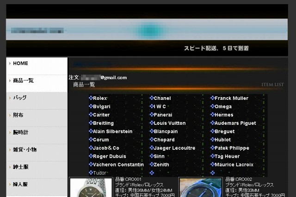The width and height of the screenshot is (296, 197).
Task: Open the 商品一覧 sidebar menu item
Action: coord(23,80)
